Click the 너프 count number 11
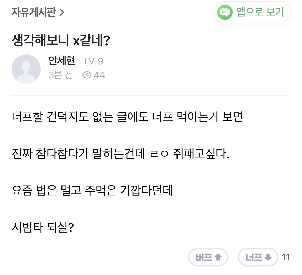The height and width of the screenshot is (275, 302). [286, 257]
